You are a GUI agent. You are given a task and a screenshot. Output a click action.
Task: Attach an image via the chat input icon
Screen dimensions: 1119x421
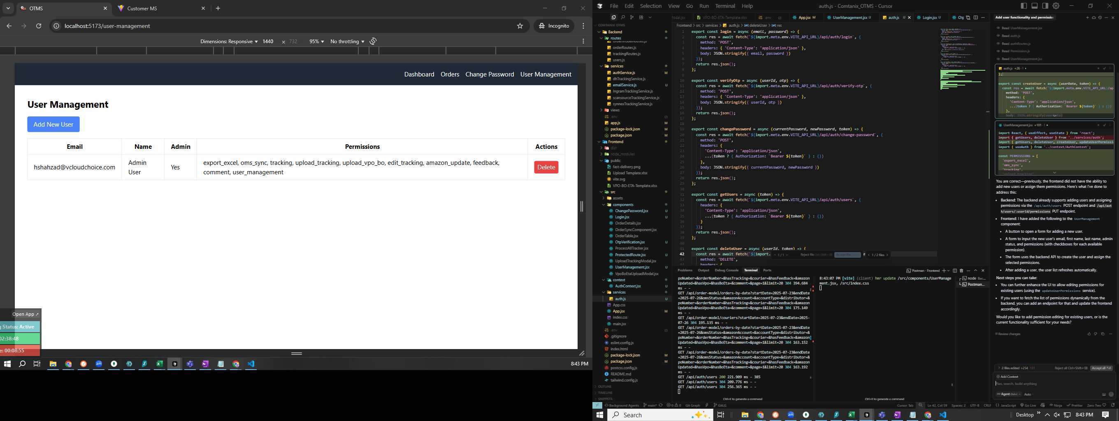coord(1104,395)
